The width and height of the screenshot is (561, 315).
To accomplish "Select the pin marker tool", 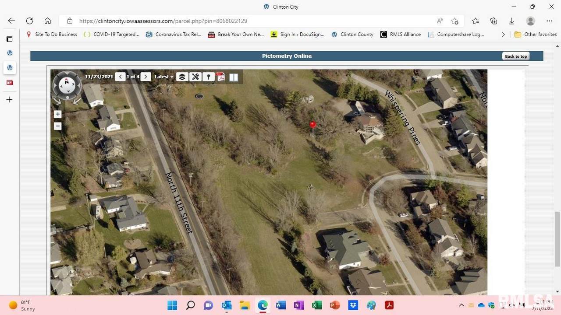I will click(209, 77).
